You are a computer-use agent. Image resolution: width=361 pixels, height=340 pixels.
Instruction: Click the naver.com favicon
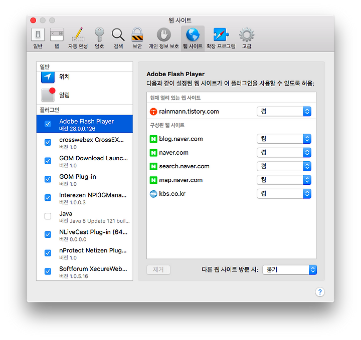click(153, 153)
